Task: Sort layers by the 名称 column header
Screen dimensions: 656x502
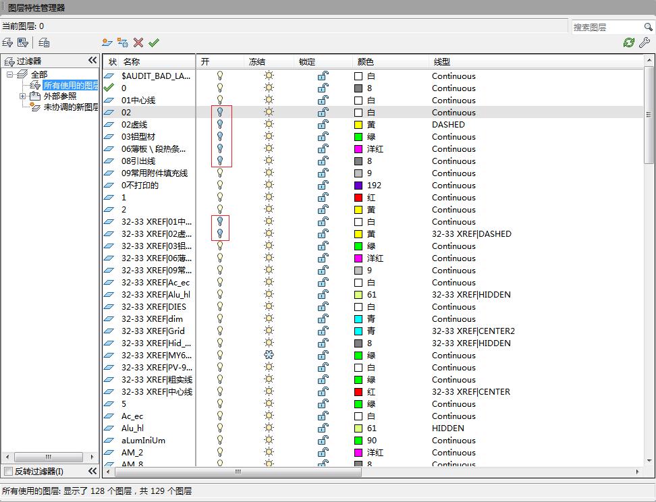Action: point(131,62)
